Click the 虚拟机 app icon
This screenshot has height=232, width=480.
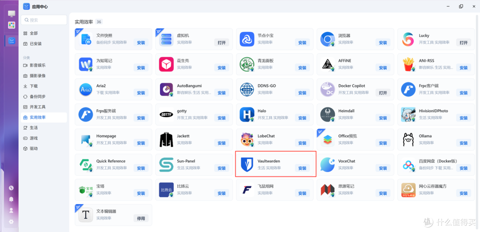(167, 39)
